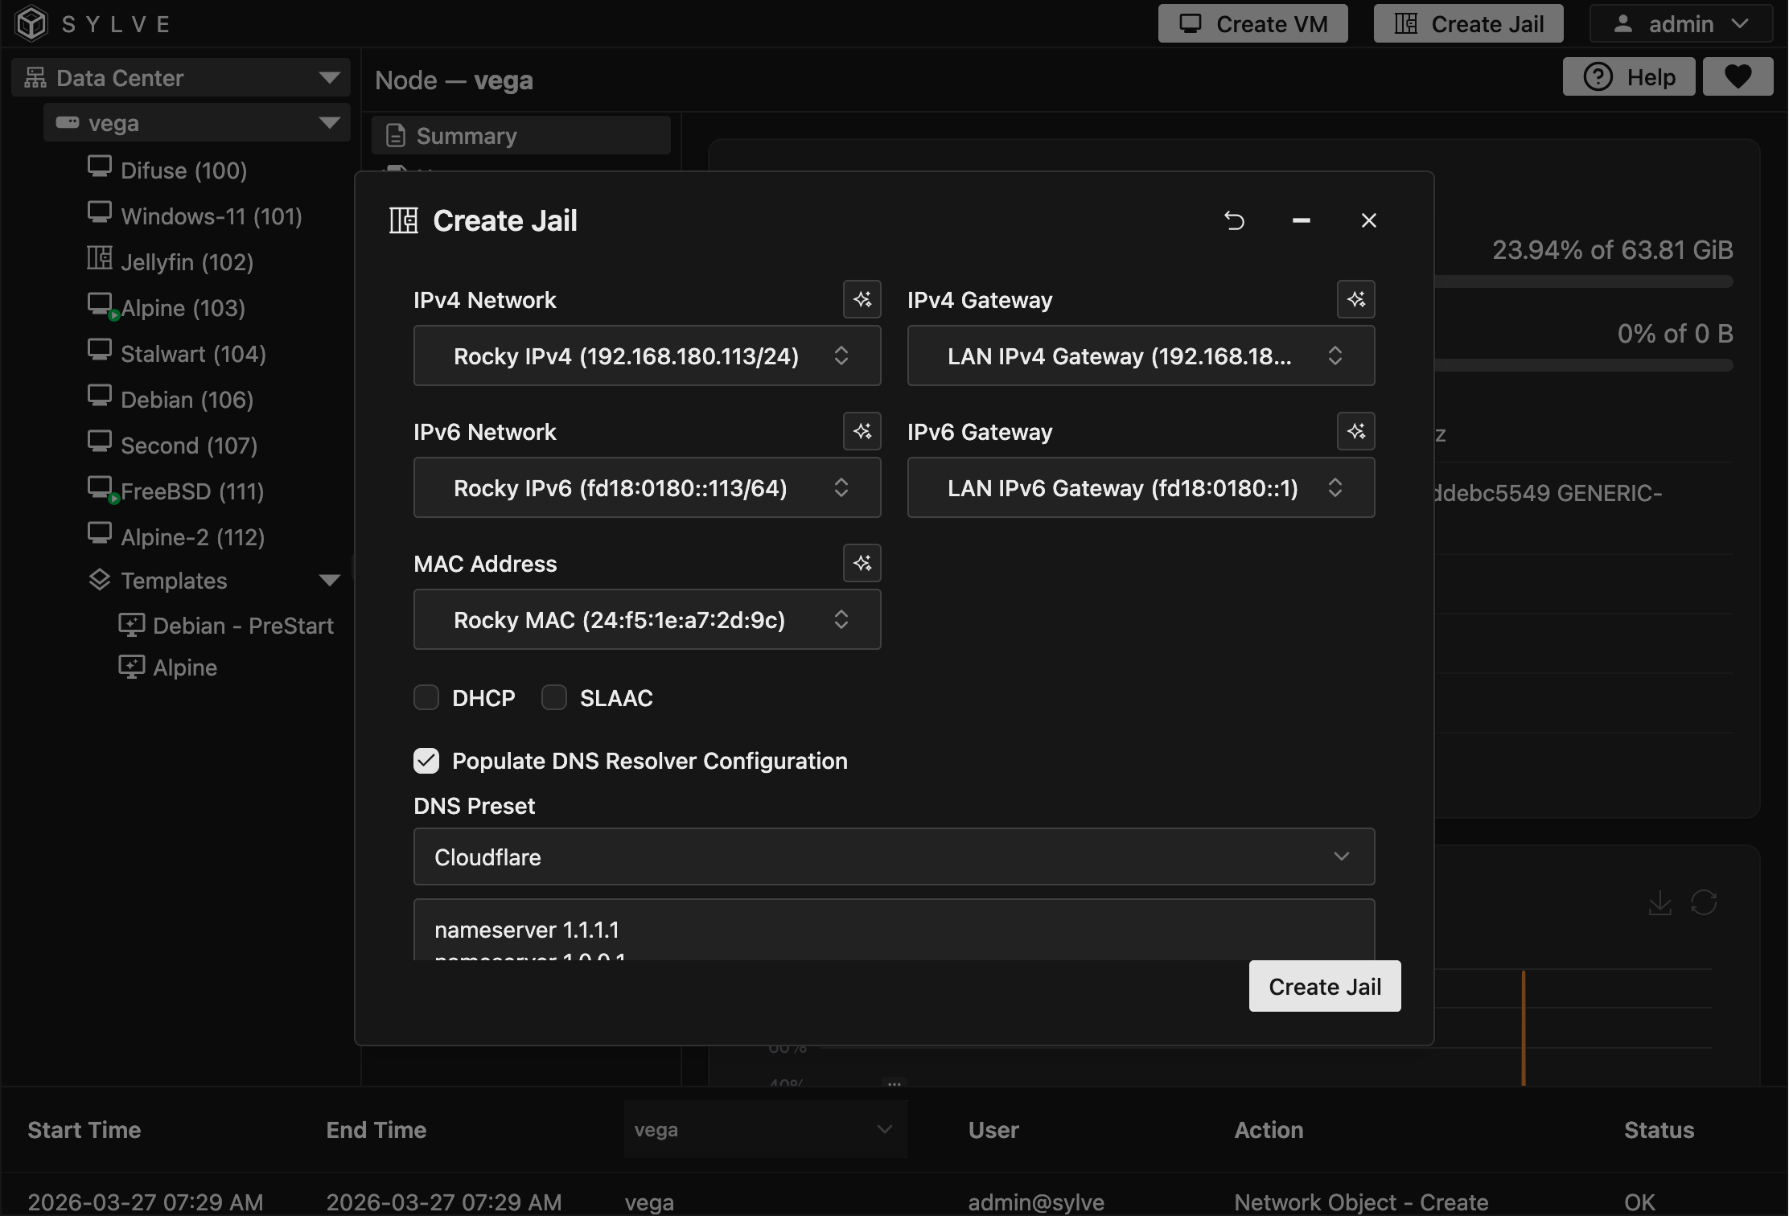
Task: Uncheck Populate DNS Resolver Configuration
Action: click(x=426, y=760)
